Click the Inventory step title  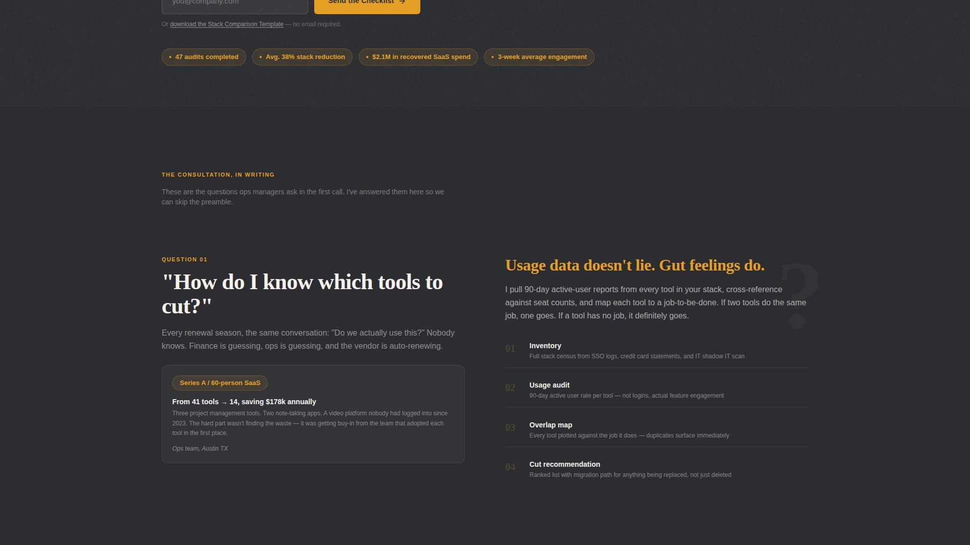pyautogui.click(x=545, y=346)
